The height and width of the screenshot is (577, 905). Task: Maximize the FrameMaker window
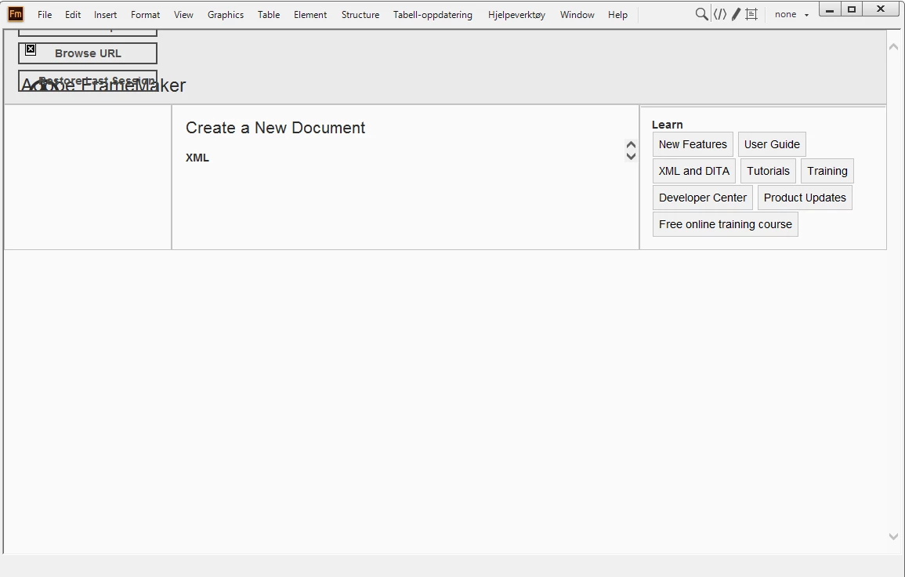[x=851, y=9]
